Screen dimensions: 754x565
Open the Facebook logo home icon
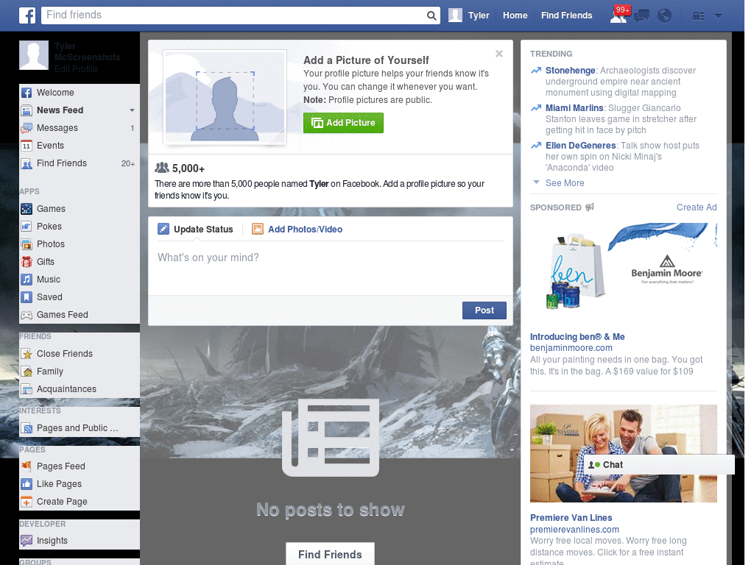coord(27,15)
